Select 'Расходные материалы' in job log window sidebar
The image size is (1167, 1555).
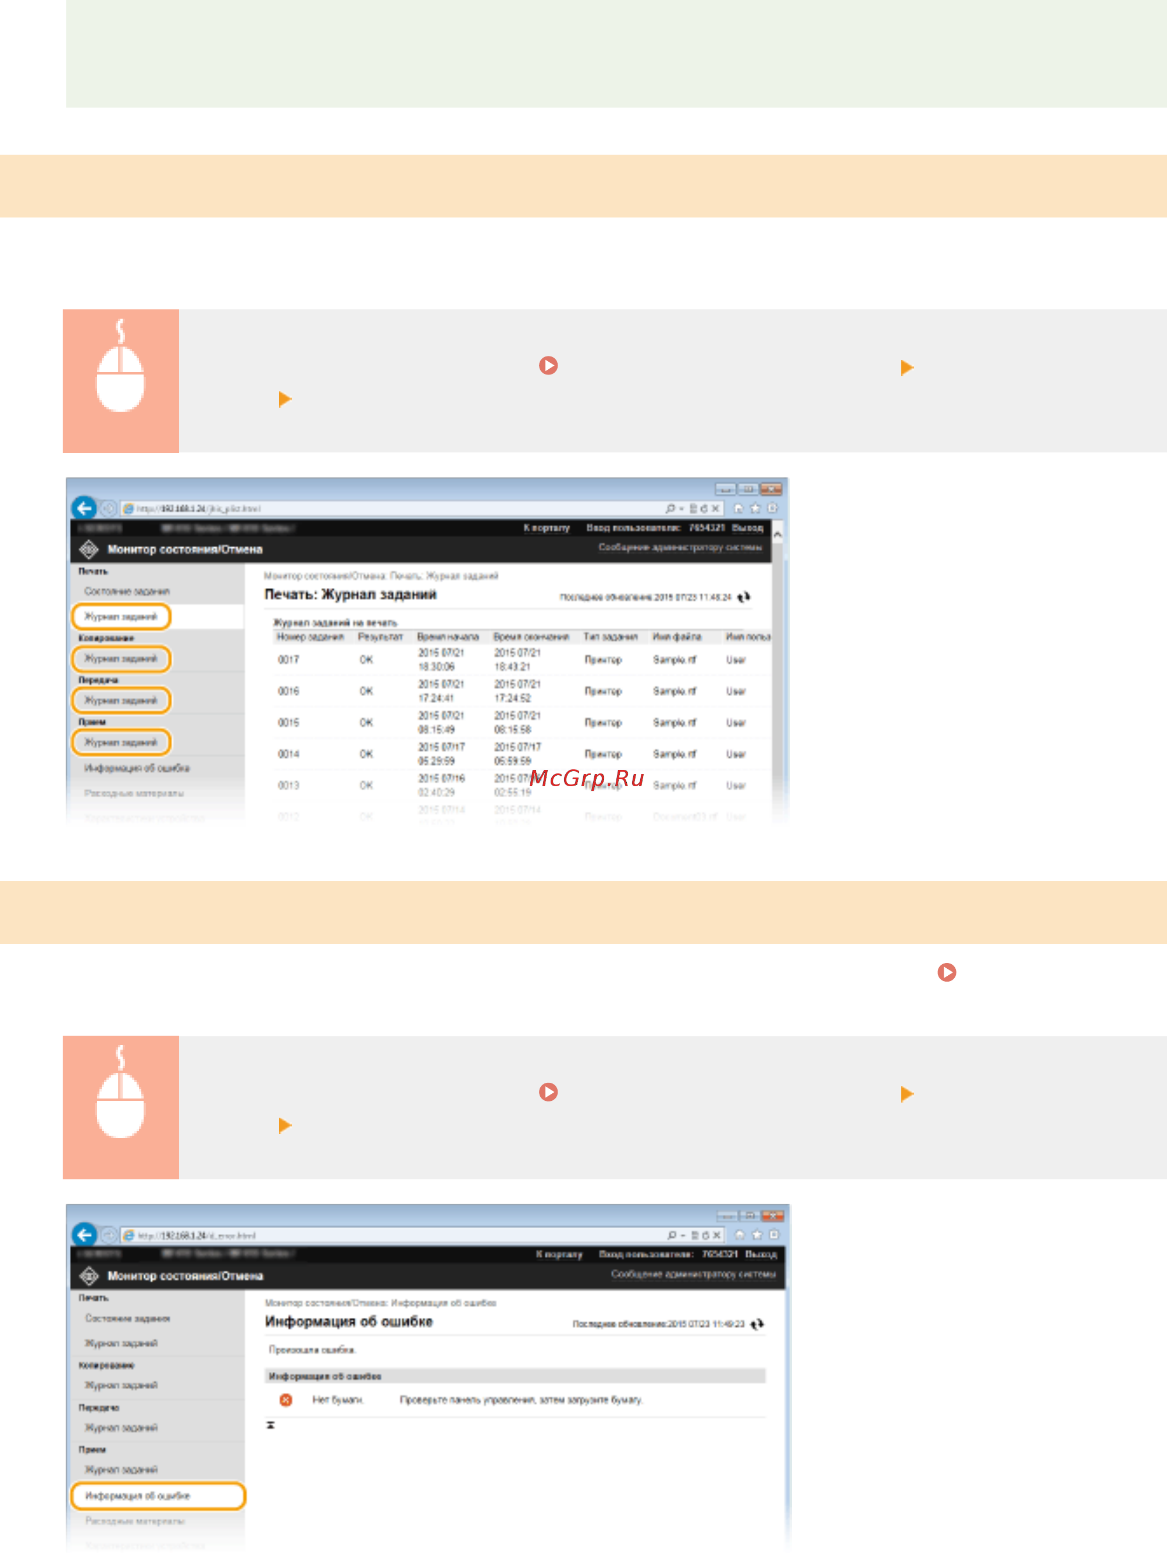[134, 793]
